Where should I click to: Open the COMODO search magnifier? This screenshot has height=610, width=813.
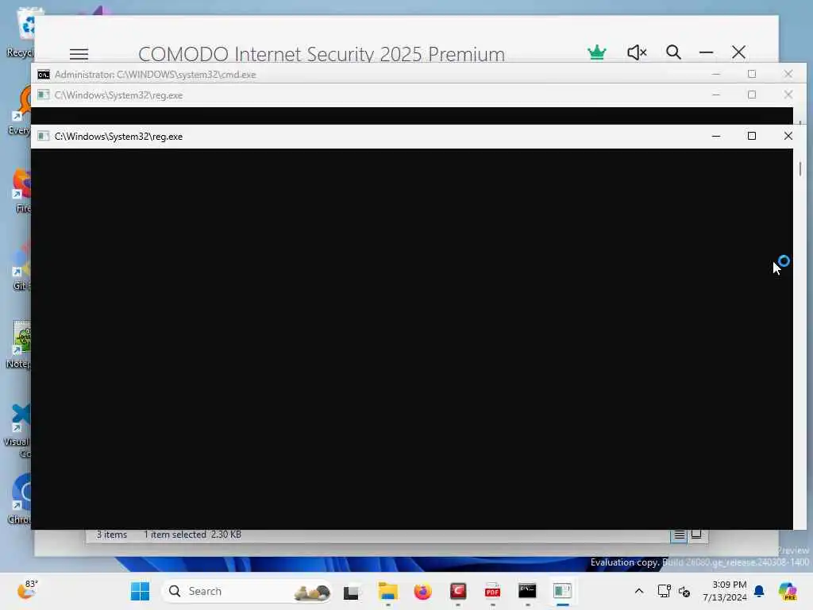(673, 52)
